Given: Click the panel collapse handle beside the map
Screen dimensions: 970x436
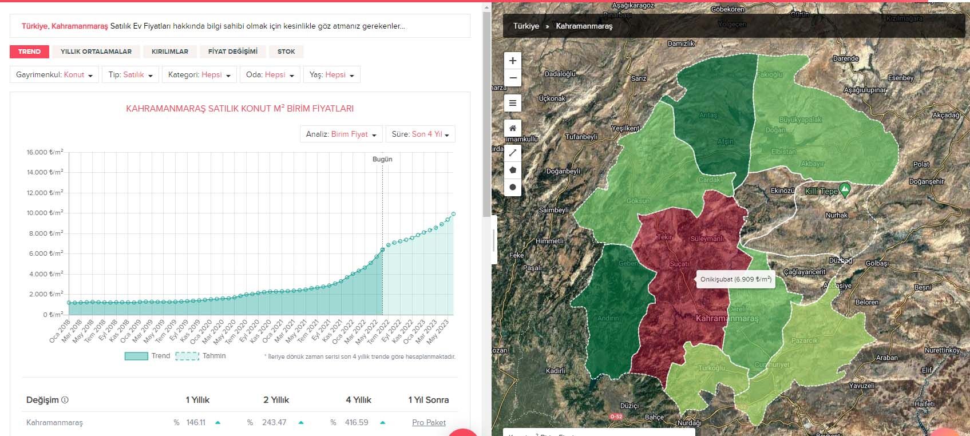Looking at the screenshot, I should (494, 241).
